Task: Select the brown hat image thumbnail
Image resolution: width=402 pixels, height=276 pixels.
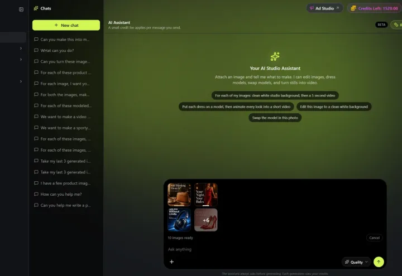Action: [x=179, y=195]
